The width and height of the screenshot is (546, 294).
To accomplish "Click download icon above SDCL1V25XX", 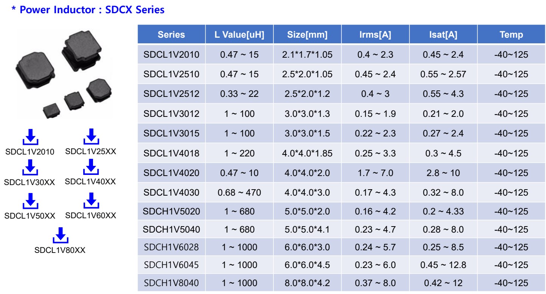I will (91, 136).
